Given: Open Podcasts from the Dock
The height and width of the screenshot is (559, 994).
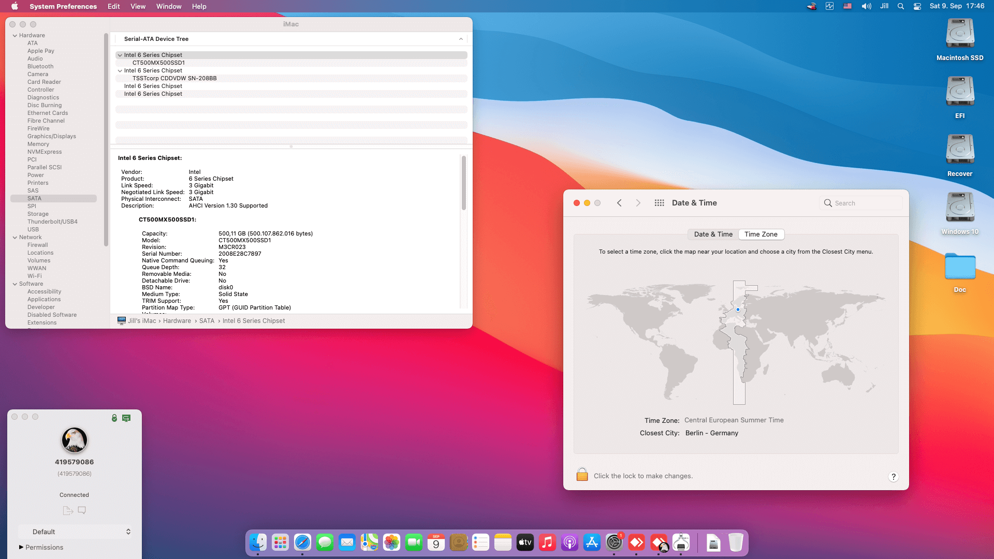Looking at the screenshot, I should coord(569,542).
